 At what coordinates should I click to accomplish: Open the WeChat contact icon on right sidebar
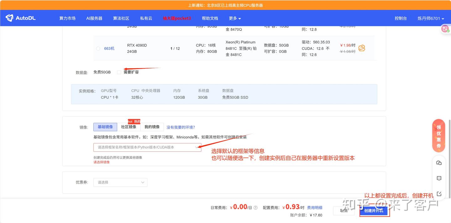(x=439, y=163)
